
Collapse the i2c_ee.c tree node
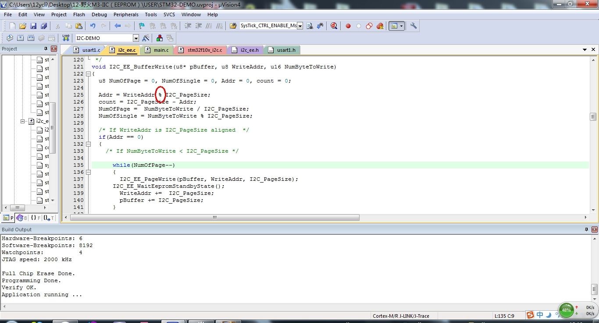(x=23, y=121)
